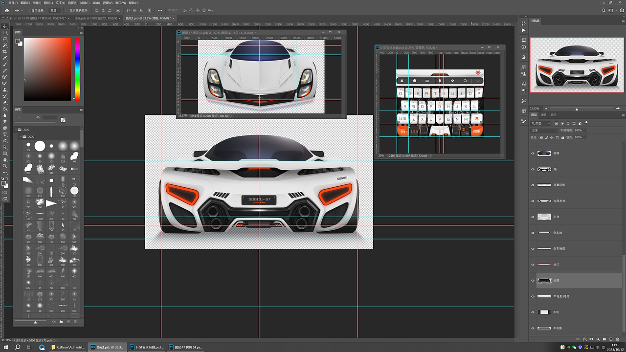Select the Horizontal Type tool
The height and width of the screenshot is (352, 626).
coord(5,134)
